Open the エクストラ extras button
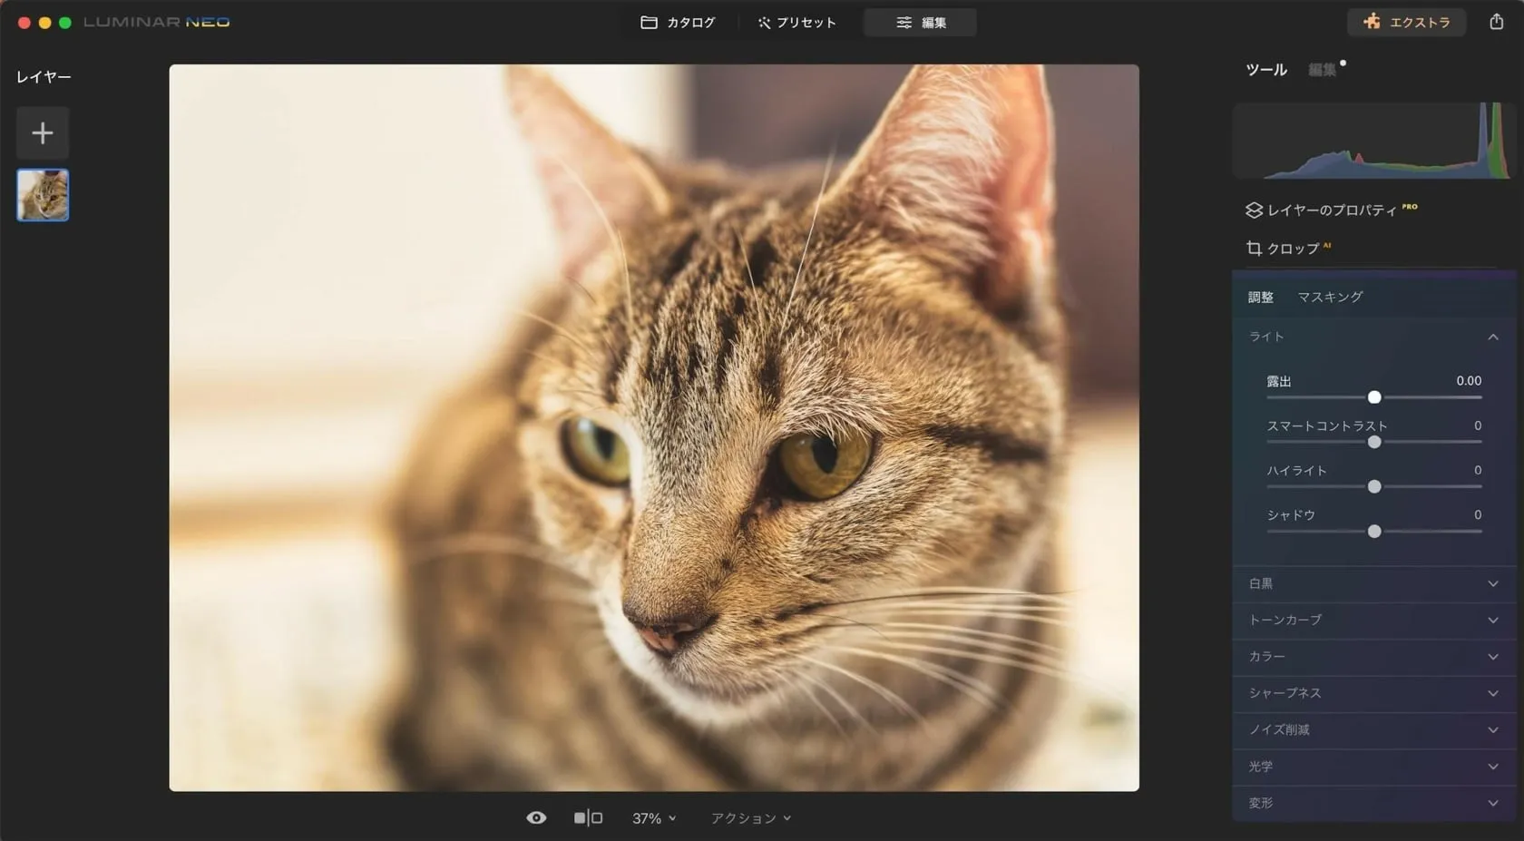The image size is (1524, 841). (1406, 22)
